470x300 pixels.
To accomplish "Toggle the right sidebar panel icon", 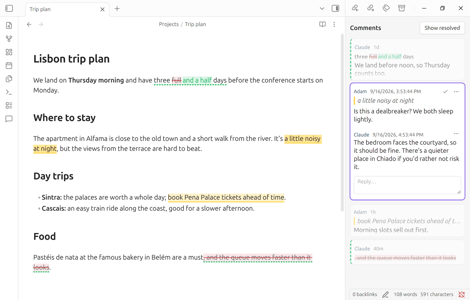I will [x=335, y=8].
